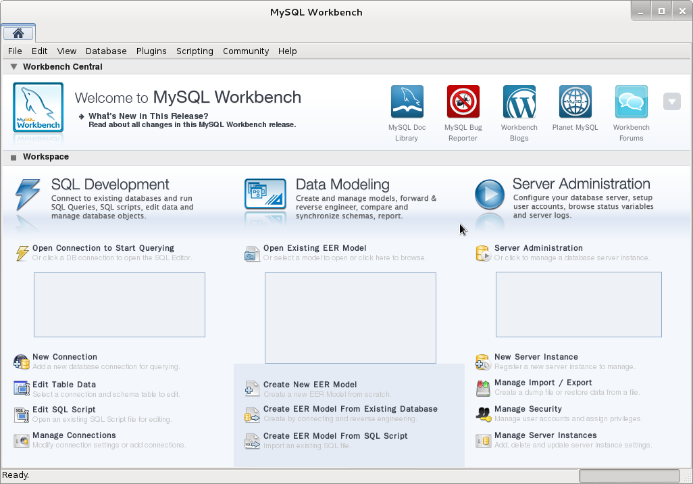Viewport: 693px width, 484px height.
Task: Click the Data Modeling diagram icon
Action: pyautogui.click(x=265, y=195)
